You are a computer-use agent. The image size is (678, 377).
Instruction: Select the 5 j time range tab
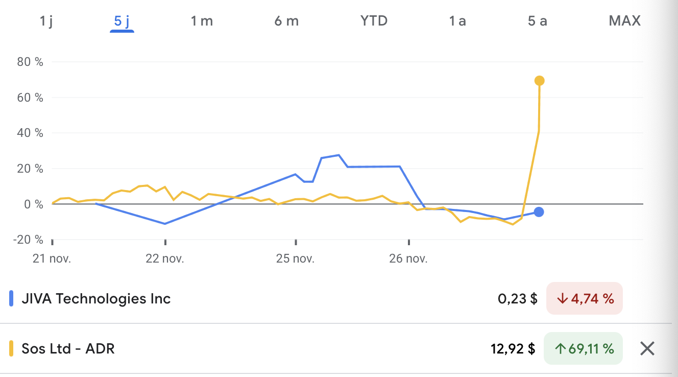pos(122,21)
